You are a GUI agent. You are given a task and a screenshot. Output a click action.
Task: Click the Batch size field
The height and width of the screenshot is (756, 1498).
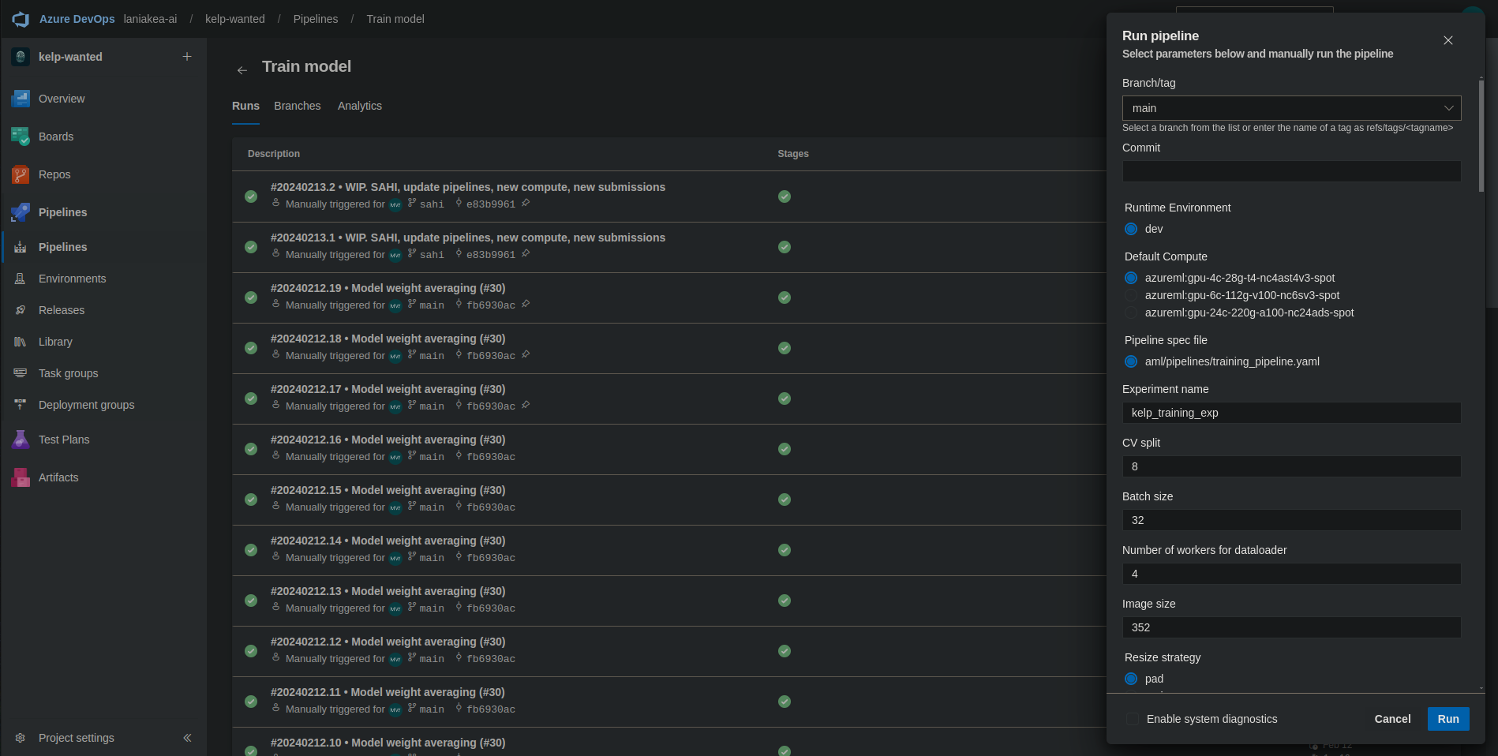(x=1291, y=520)
